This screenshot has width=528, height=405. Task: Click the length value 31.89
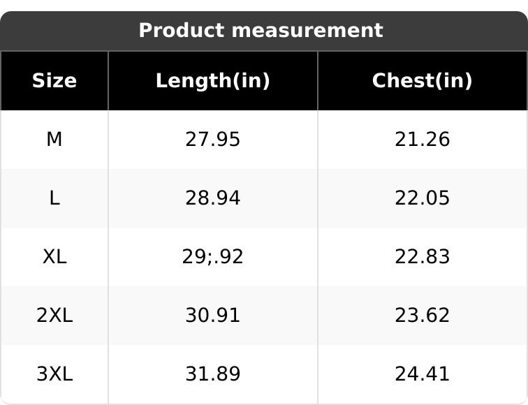pyautogui.click(x=212, y=374)
